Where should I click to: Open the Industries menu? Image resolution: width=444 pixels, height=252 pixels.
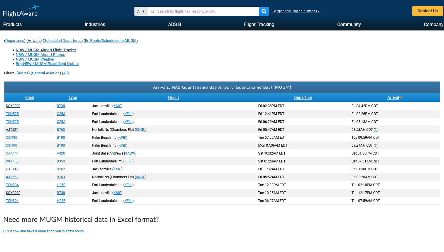[x=95, y=25]
